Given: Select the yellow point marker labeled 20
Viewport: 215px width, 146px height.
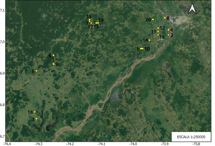Looking at the screenshot, I should [x=153, y=20].
